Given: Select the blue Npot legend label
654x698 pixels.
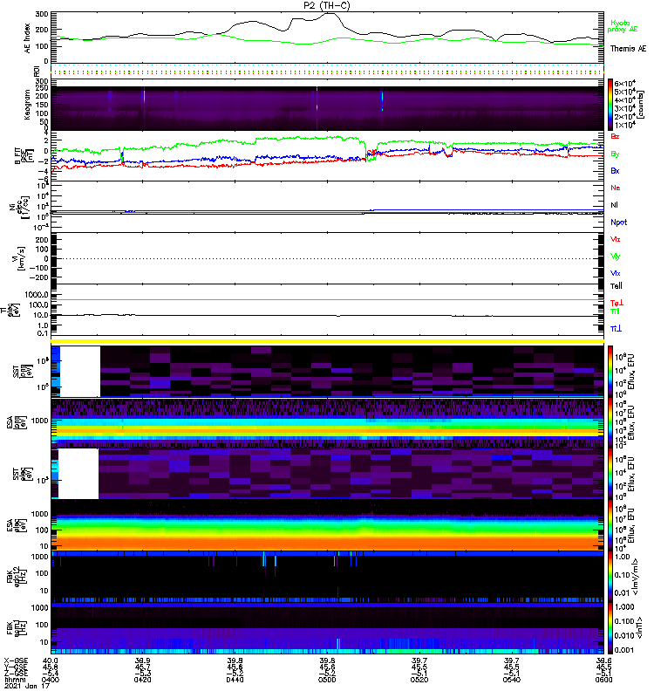Looking at the screenshot, I should (x=619, y=222).
